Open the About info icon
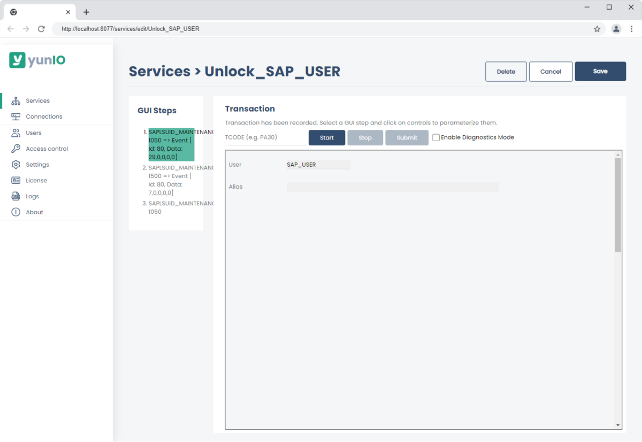Image resolution: width=642 pixels, height=442 pixels. (16, 212)
